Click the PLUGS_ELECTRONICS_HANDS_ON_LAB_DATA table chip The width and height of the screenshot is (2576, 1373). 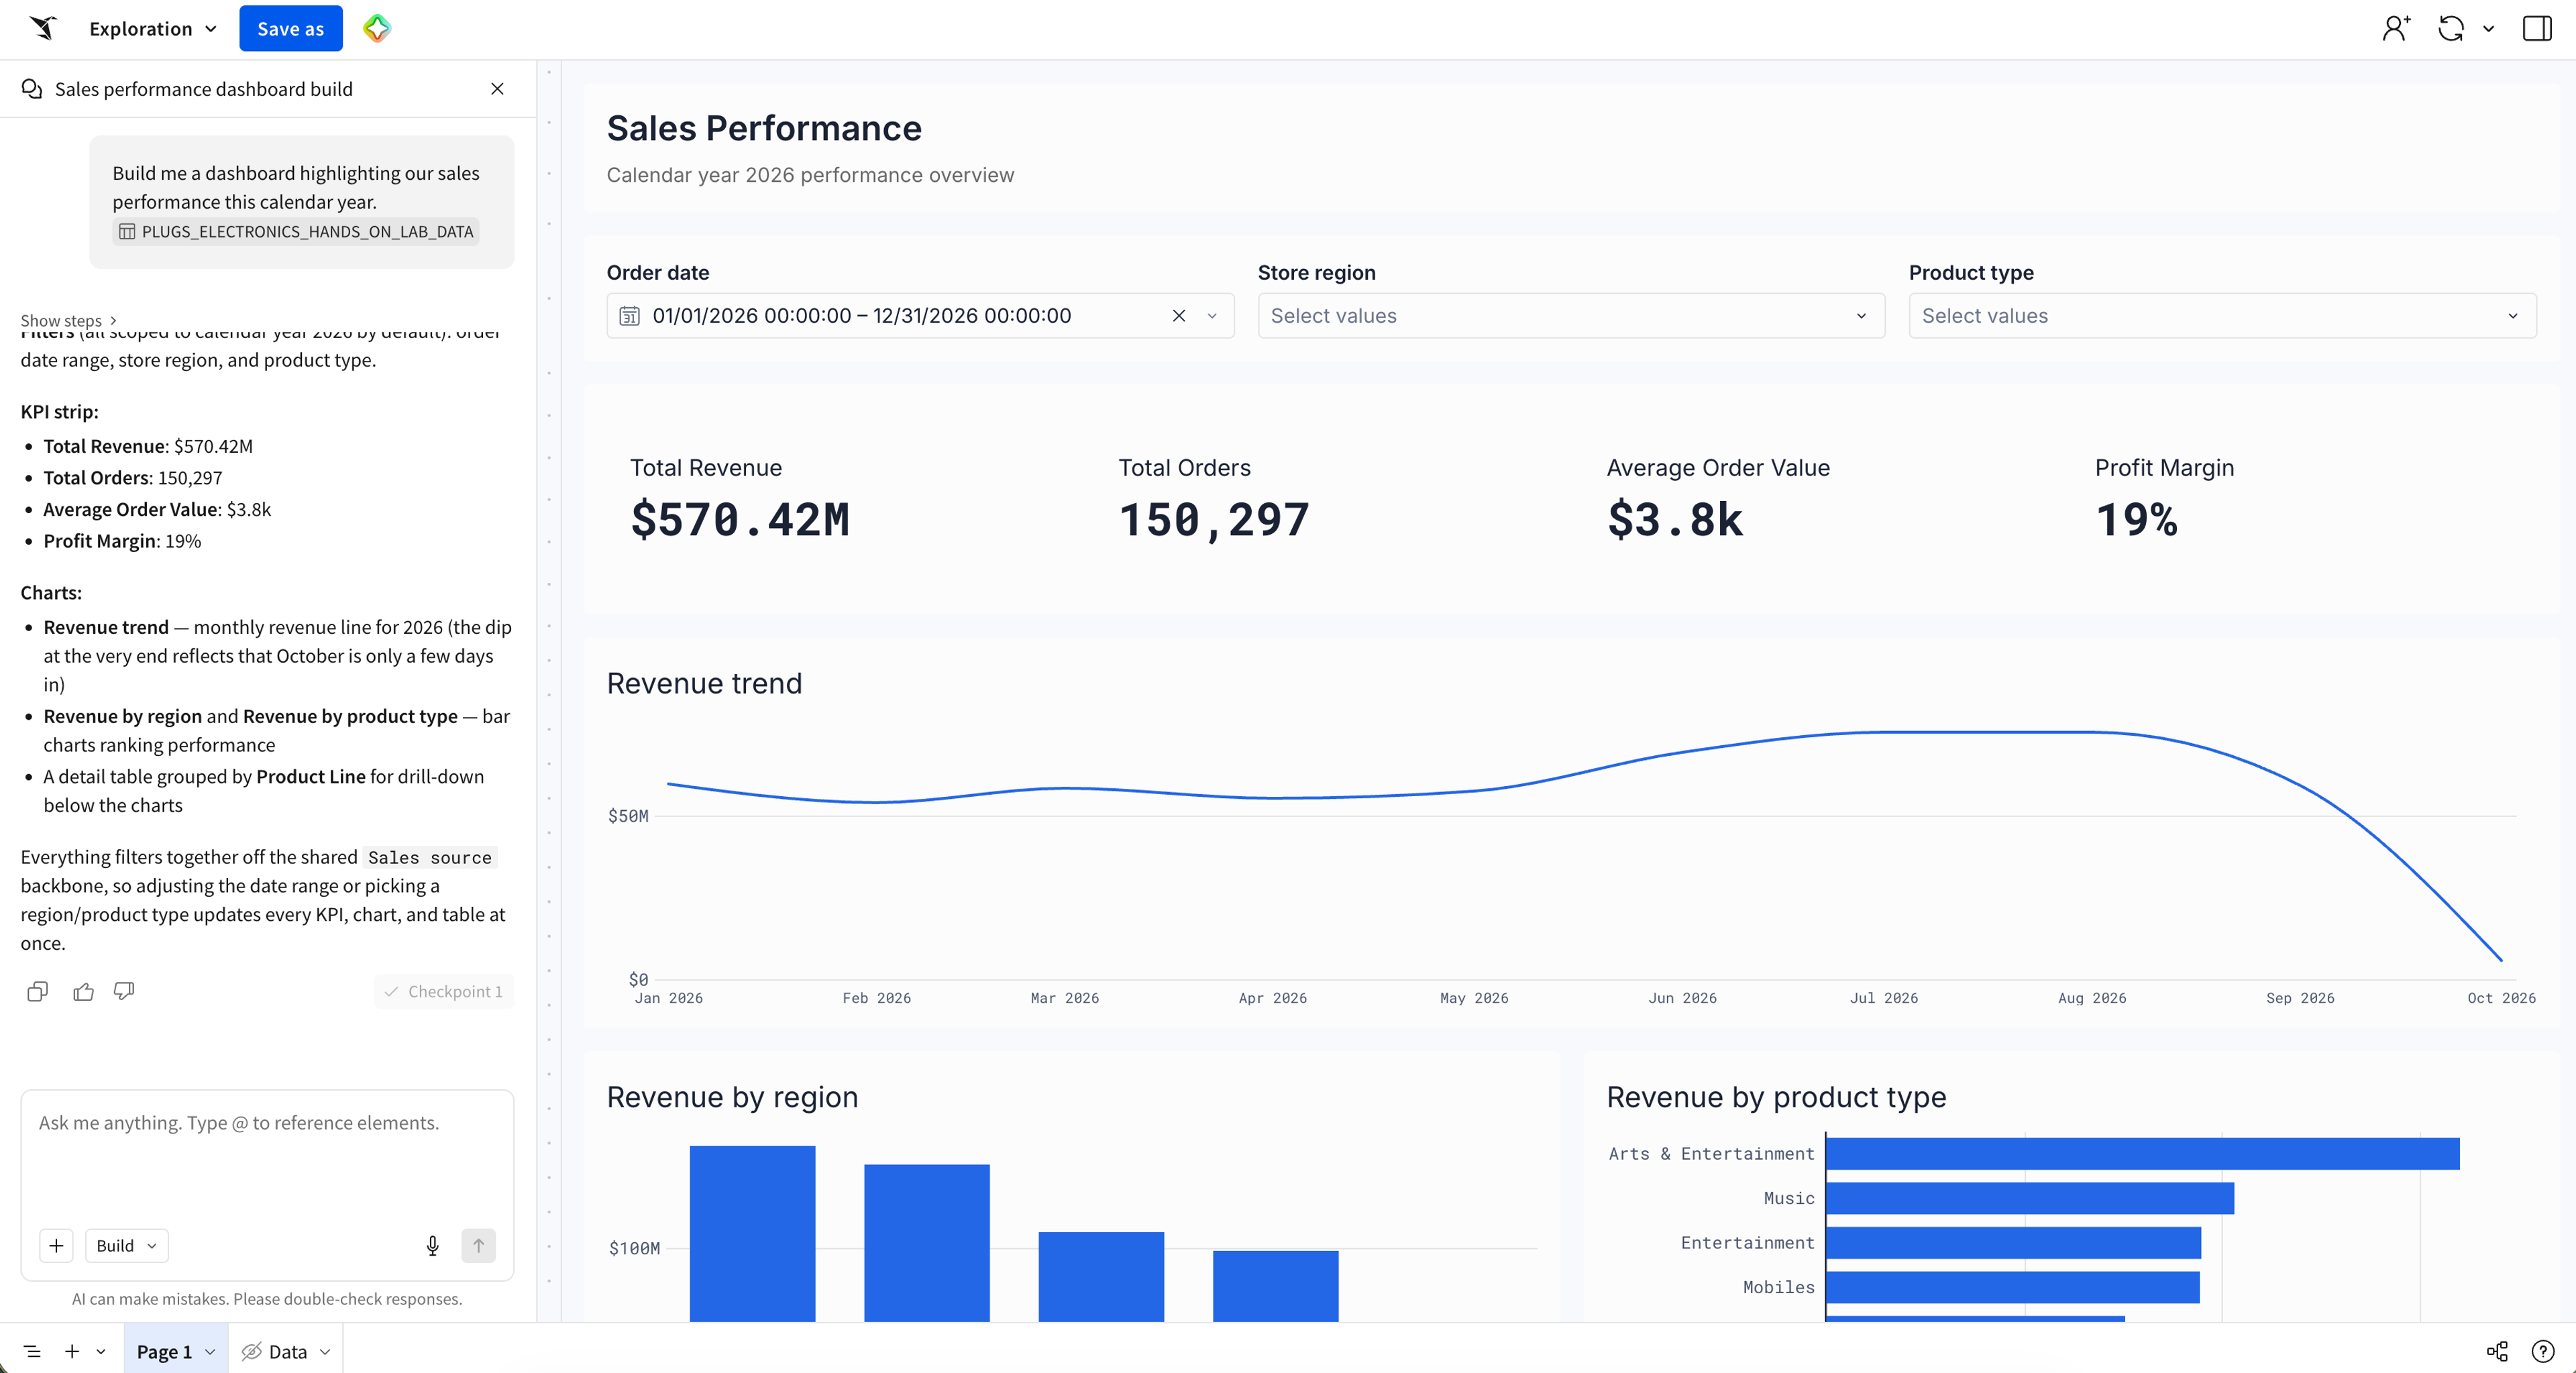click(x=296, y=231)
